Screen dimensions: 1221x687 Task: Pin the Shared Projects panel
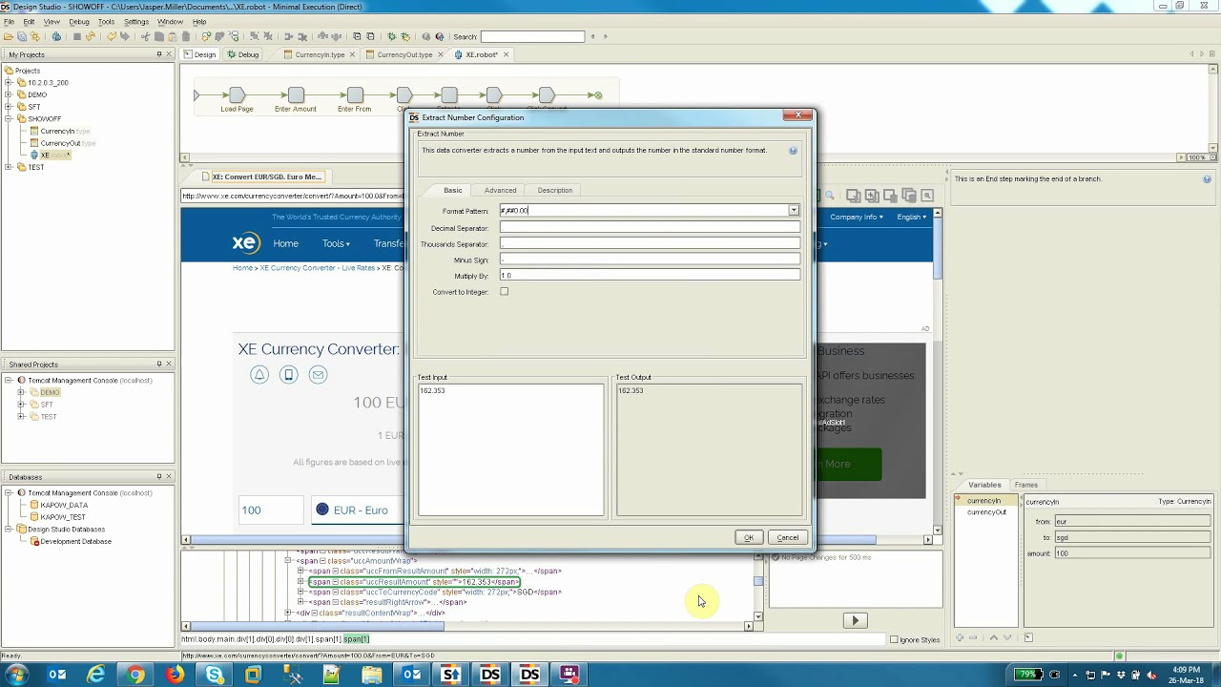click(x=158, y=364)
